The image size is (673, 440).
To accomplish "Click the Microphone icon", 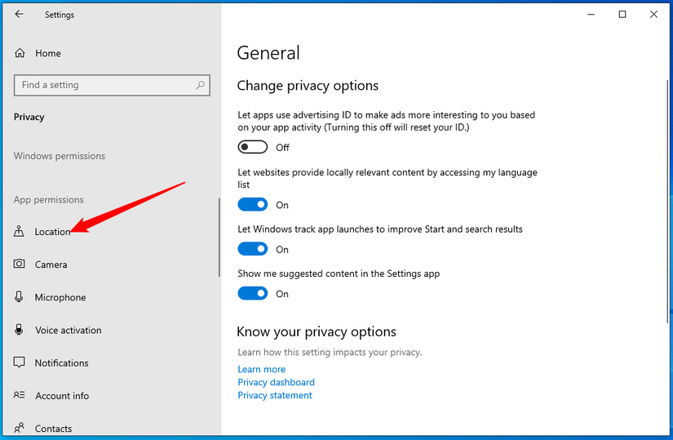I will click(x=20, y=297).
